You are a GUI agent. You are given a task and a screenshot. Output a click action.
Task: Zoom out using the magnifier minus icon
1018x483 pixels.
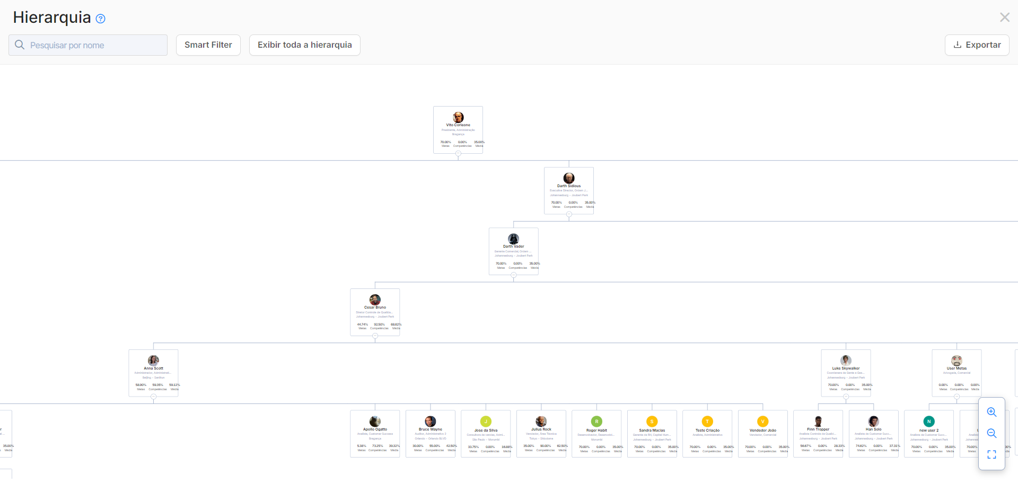coord(991,433)
